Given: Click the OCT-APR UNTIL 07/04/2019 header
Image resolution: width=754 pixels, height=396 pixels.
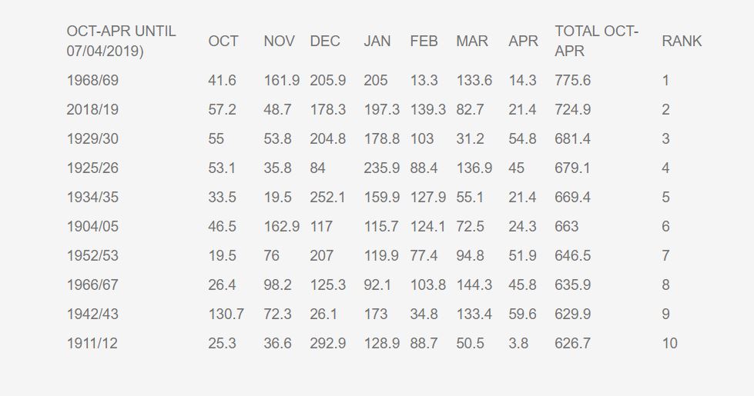Looking at the screenshot, I should pos(121,42).
